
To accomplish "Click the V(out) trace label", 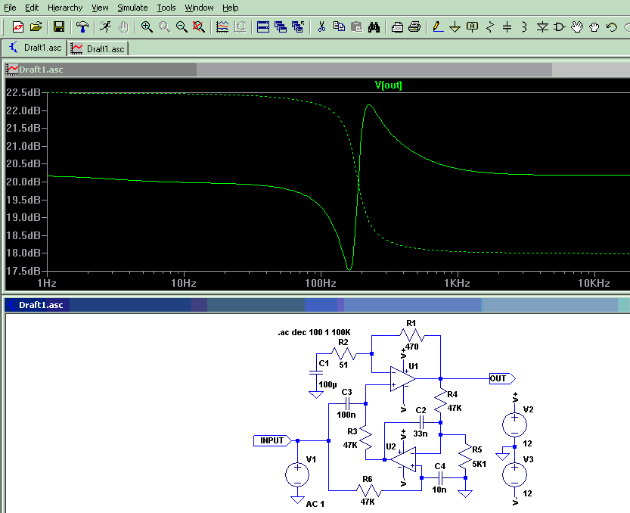I will (388, 85).
